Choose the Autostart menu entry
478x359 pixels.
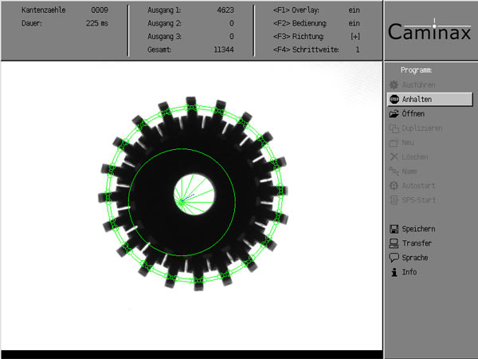click(419, 186)
